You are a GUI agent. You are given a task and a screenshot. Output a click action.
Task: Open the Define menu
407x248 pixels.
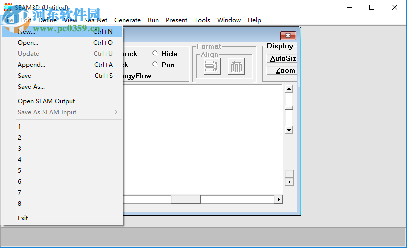(48, 20)
